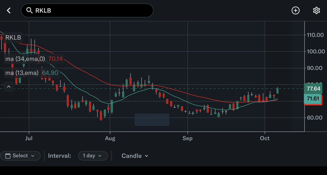The height and width of the screenshot is (175, 327).
Task: Click the Sep label on time axis
Action: [187, 138]
